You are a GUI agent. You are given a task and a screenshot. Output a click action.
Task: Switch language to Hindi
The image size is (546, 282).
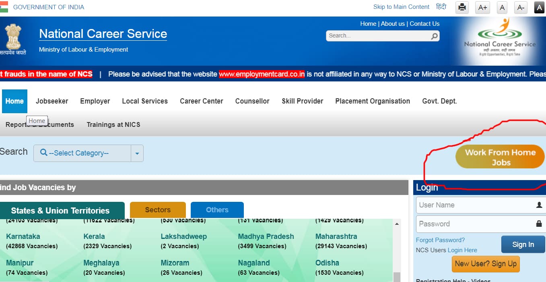click(x=441, y=7)
